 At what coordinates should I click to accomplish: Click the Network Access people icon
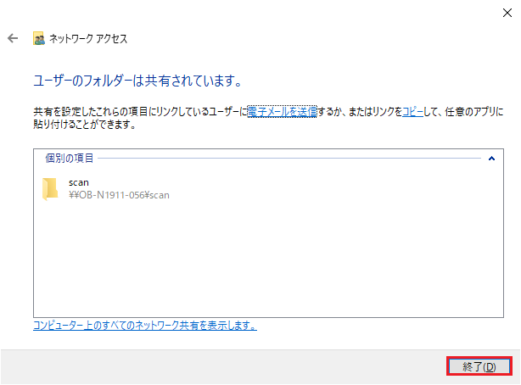(x=39, y=38)
